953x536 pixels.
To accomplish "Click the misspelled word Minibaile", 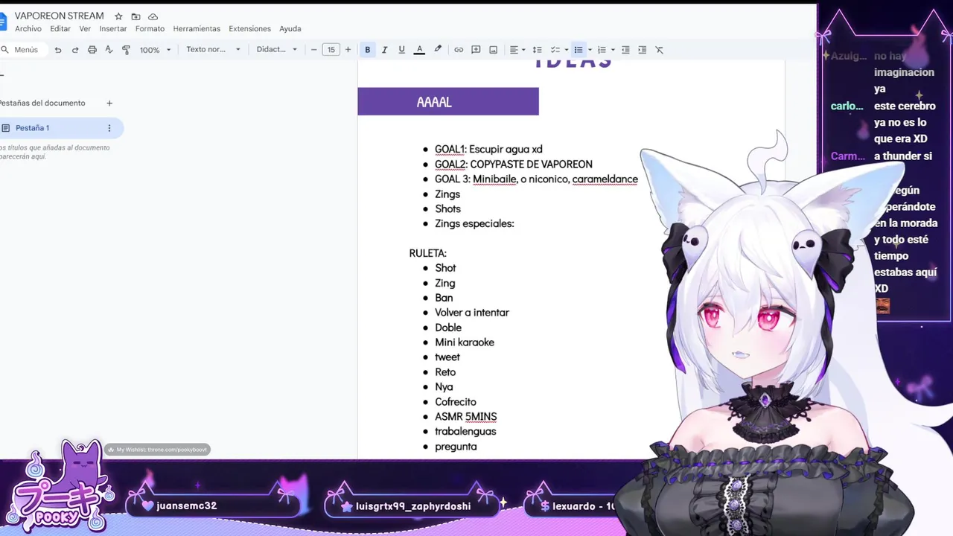I will tap(494, 179).
